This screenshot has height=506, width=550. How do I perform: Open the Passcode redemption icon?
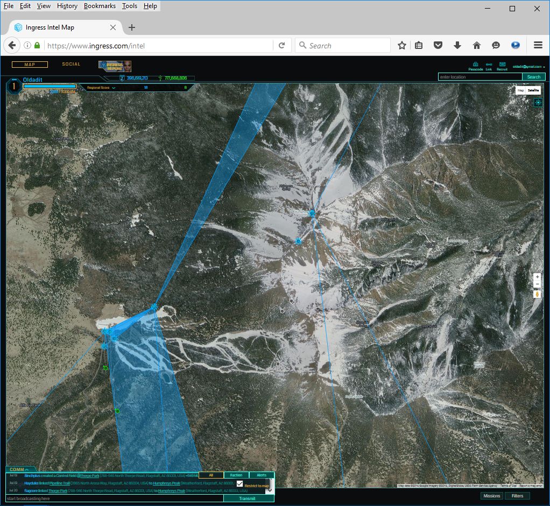[475, 66]
